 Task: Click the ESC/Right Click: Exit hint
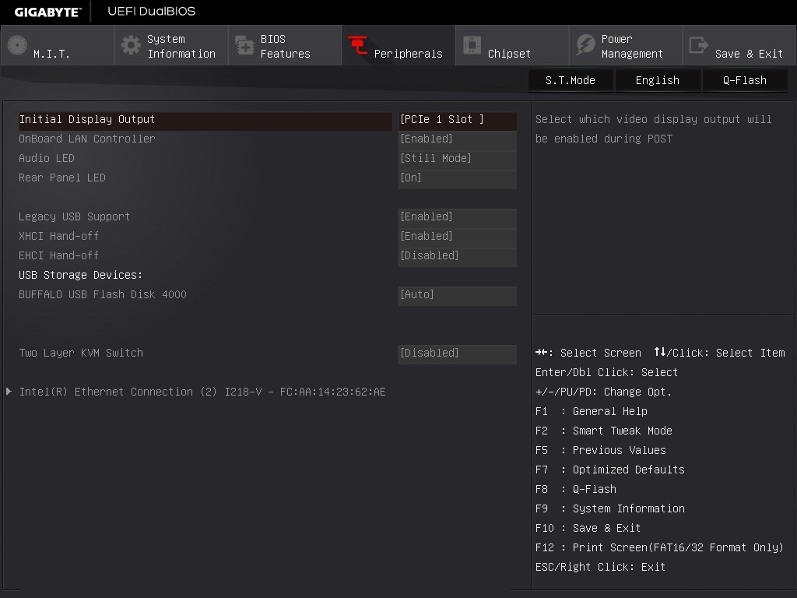[600, 567]
